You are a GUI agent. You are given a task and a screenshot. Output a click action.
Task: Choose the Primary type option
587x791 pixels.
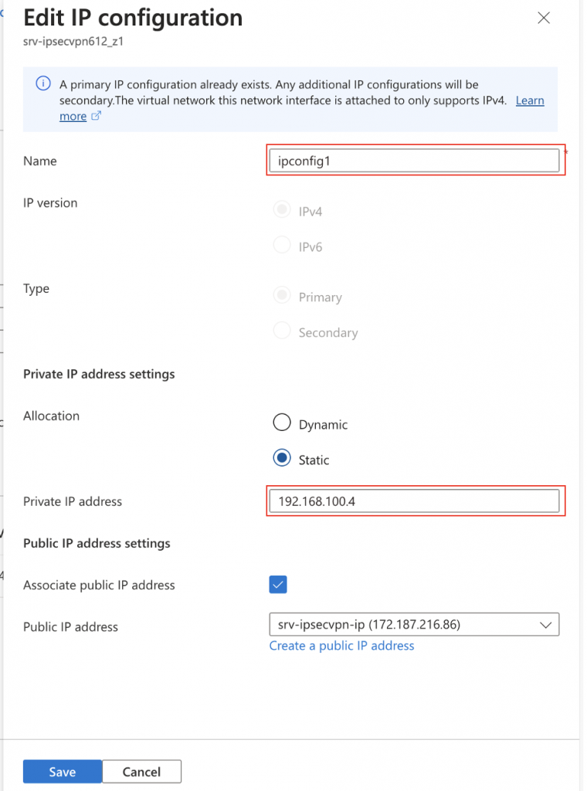click(282, 295)
